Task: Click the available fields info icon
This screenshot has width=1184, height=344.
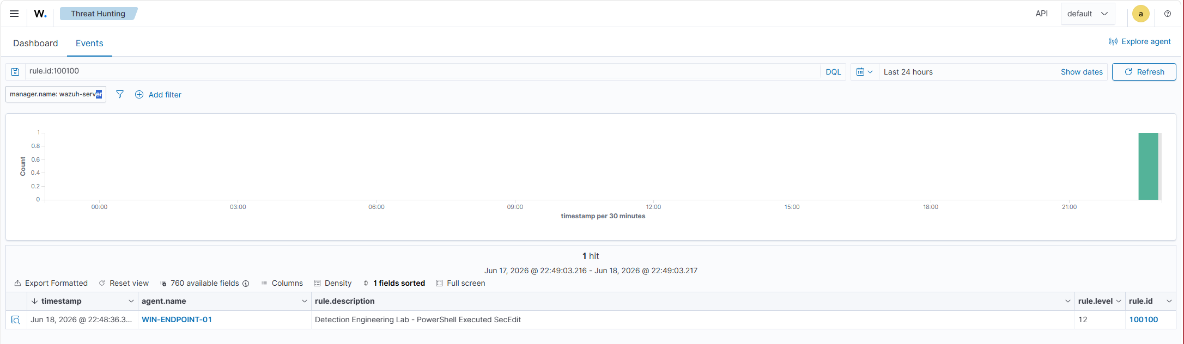Action: tap(246, 284)
